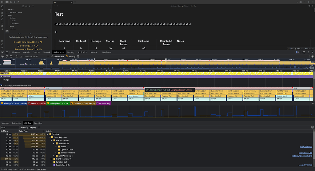Expand the runInAsyncScope tree row

pos(54,156)
